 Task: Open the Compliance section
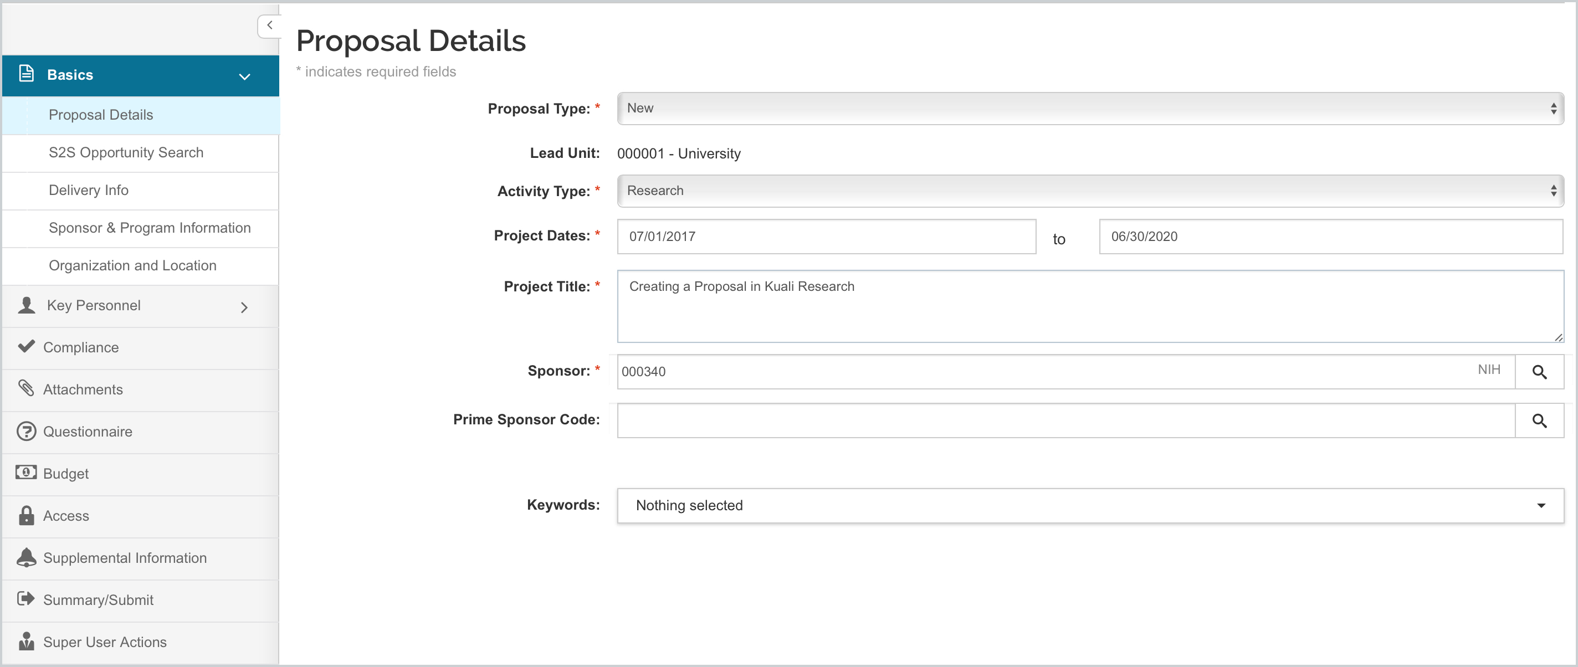click(x=141, y=348)
